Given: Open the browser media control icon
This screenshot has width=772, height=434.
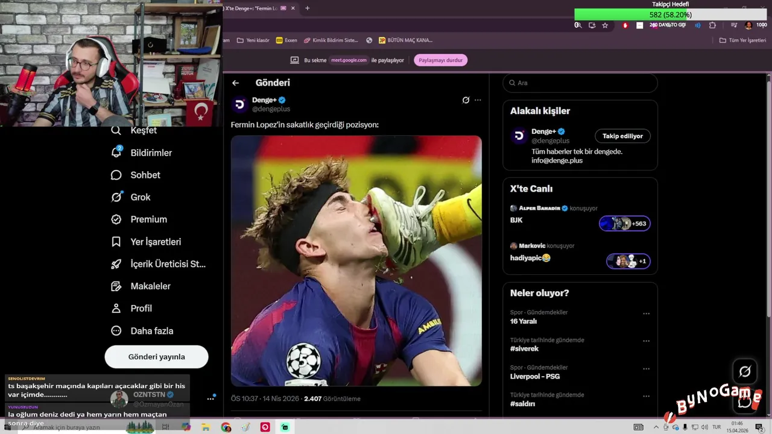Looking at the screenshot, I should (x=733, y=25).
